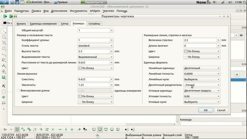Click the Cancel button
Viewport: 247px width, 139px height.
click(221, 110)
